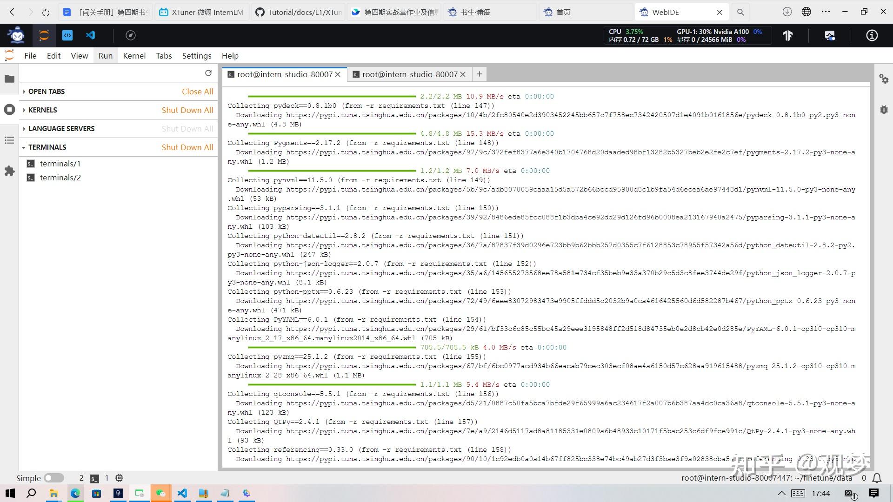This screenshot has height=502, width=893.
Task: Expand the LANGUAGE SERVERS section
Action: click(x=61, y=129)
